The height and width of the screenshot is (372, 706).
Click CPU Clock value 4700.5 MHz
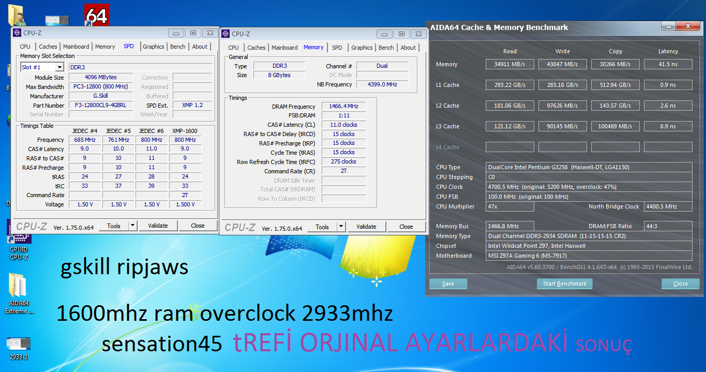point(589,187)
